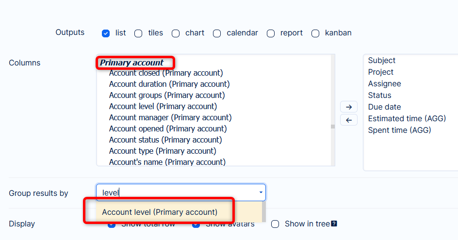This screenshot has height=240, width=458.
Task: Check the kanban output option
Action: coord(315,33)
